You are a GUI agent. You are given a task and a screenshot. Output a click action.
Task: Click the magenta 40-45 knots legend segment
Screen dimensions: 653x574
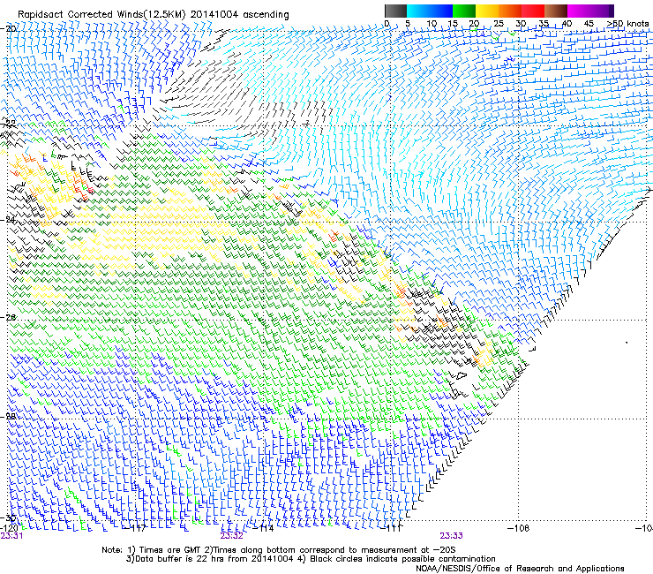tap(579, 11)
